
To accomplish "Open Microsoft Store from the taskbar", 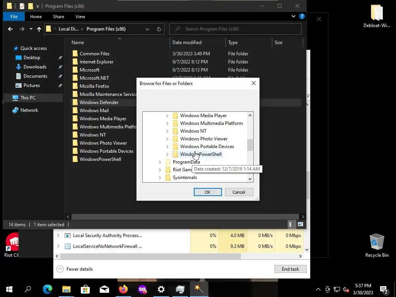I will click(x=85, y=289).
